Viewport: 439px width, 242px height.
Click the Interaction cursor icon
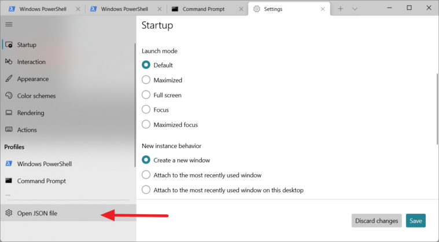tap(9, 62)
